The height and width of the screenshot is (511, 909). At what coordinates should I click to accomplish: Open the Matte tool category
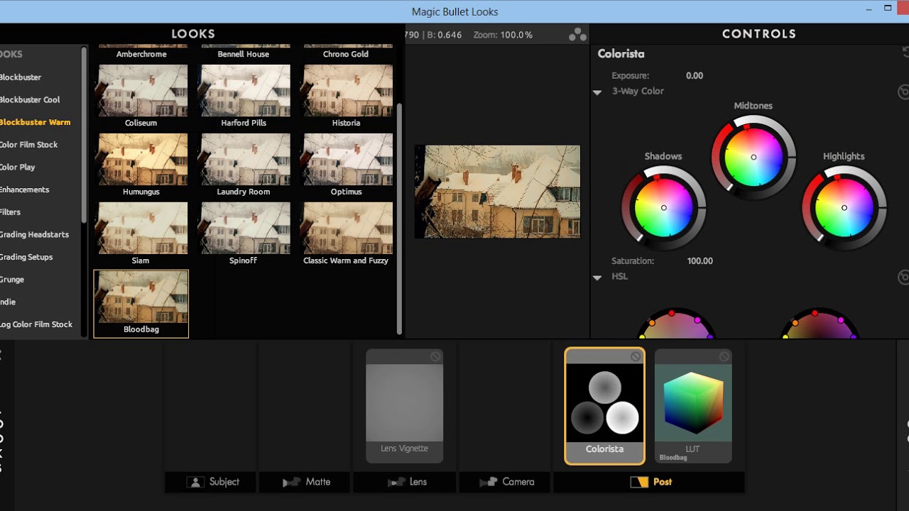[305, 482]
